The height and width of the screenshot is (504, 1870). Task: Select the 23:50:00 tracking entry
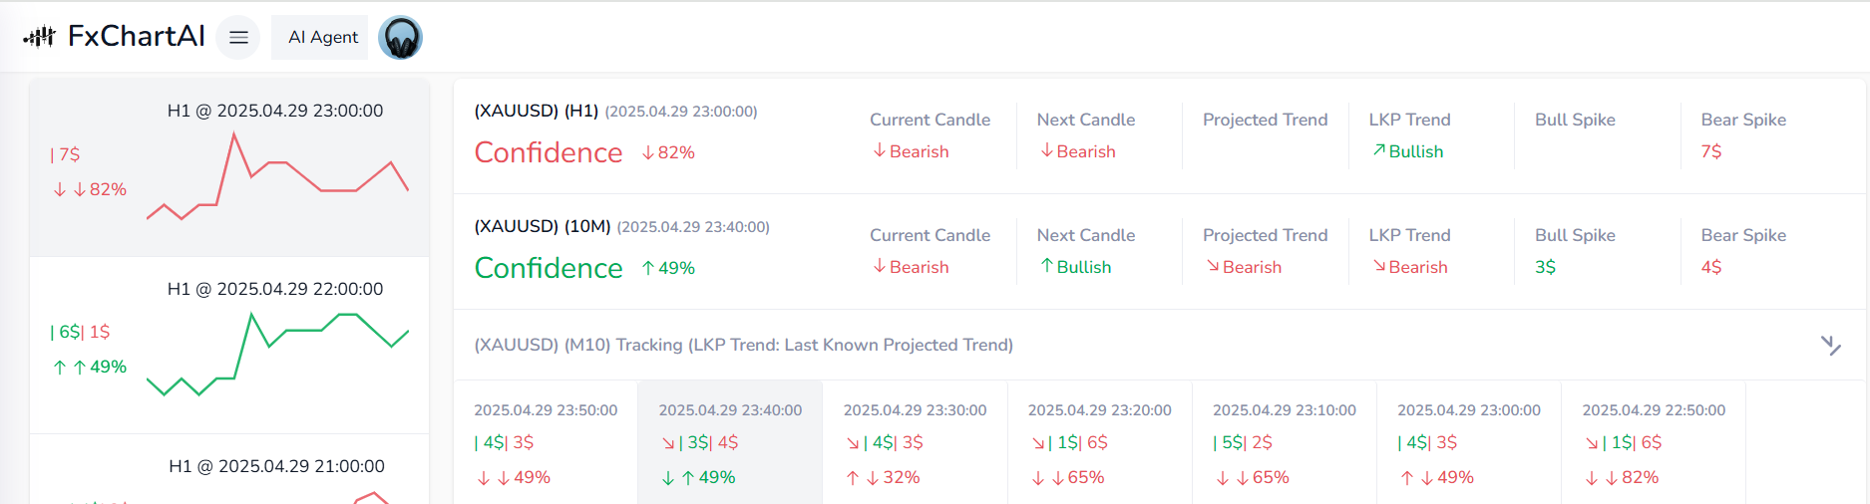point(546,442)
